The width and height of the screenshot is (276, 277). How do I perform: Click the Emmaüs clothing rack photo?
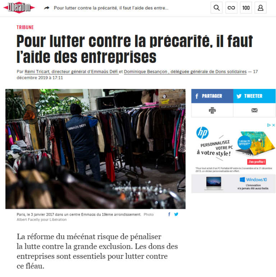(x=95, y=149)
